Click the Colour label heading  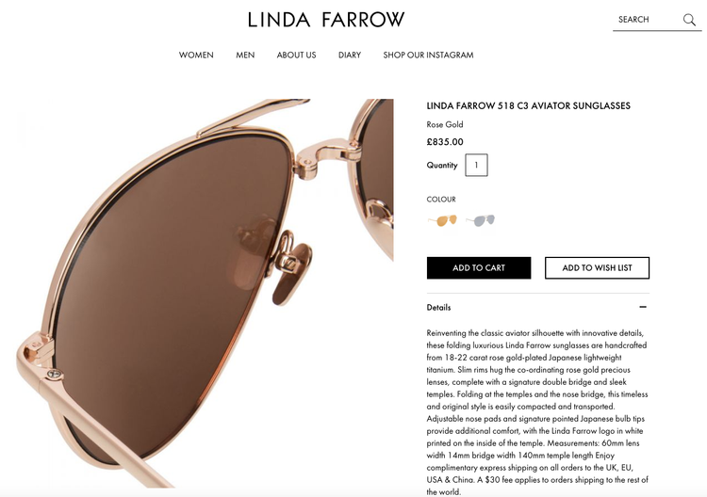(441, 199)
